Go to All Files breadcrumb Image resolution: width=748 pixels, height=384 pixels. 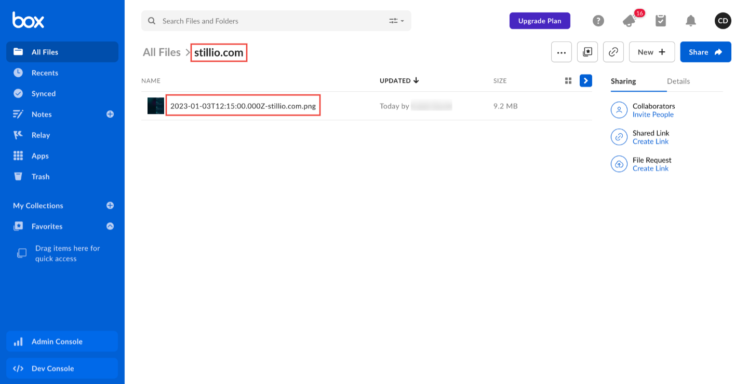coord(162,52)
